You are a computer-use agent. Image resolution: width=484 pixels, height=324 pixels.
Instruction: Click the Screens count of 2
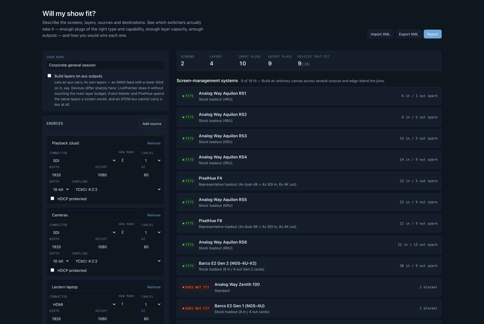[182, 64]
